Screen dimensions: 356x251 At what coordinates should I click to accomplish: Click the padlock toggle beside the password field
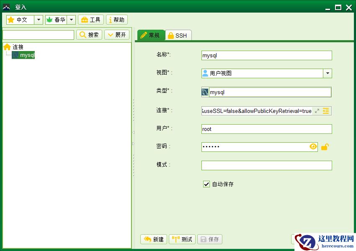[325, 146]
